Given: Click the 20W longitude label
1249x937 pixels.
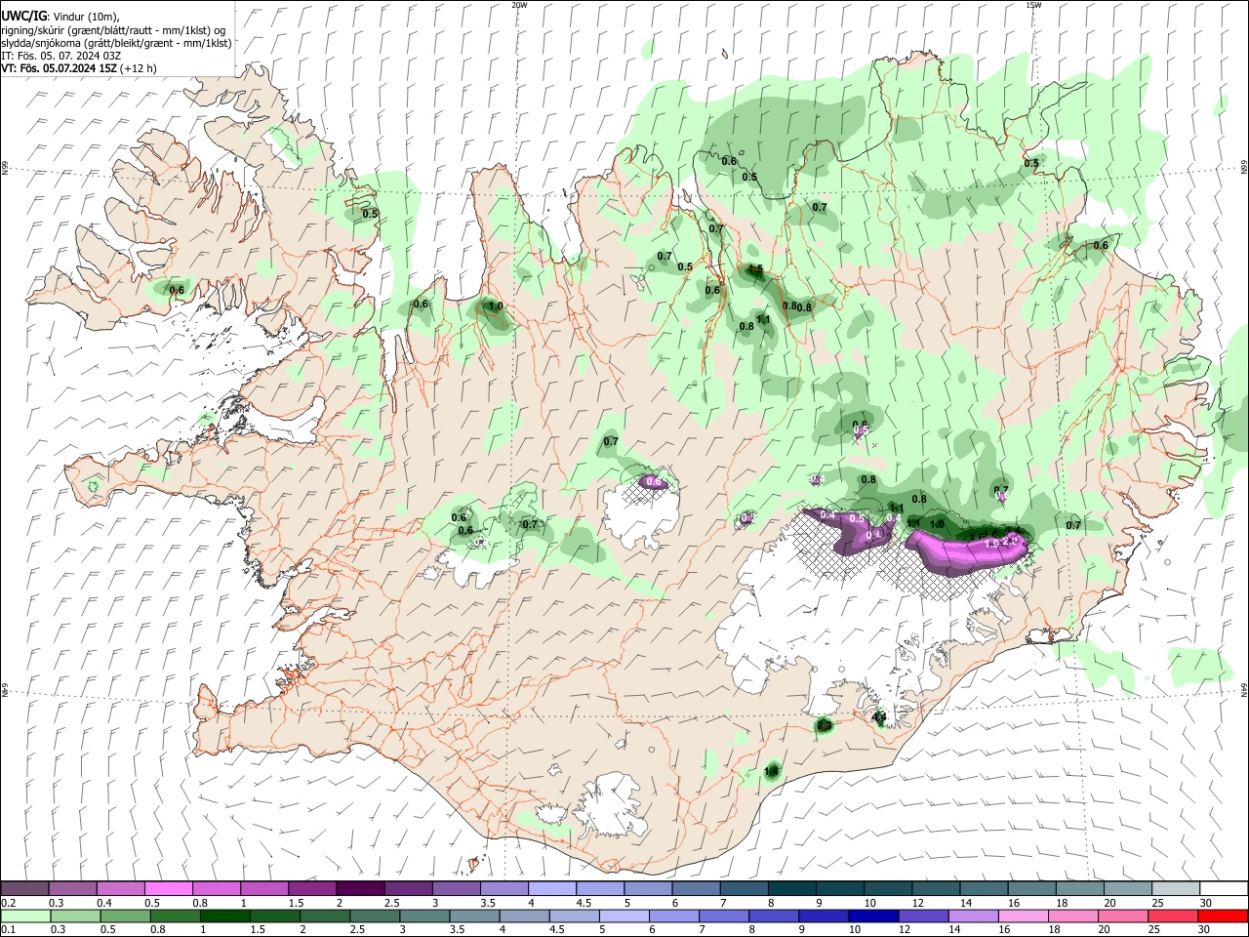Looking at the screenshot, I should pos(520,5).
